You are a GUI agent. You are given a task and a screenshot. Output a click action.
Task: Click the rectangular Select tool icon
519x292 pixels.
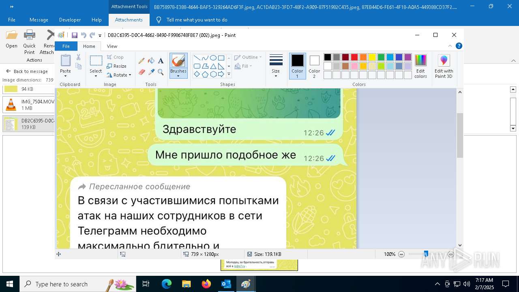[96, 61]
